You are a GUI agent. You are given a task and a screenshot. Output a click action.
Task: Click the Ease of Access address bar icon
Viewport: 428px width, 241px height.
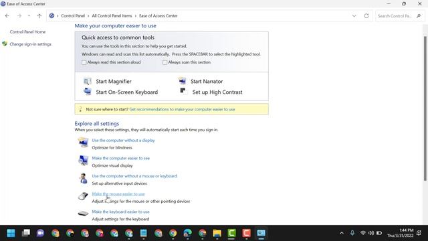pyautogui.click(x=51, y=16)
